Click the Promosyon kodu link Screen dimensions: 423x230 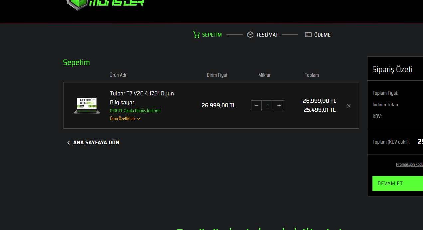409,165
